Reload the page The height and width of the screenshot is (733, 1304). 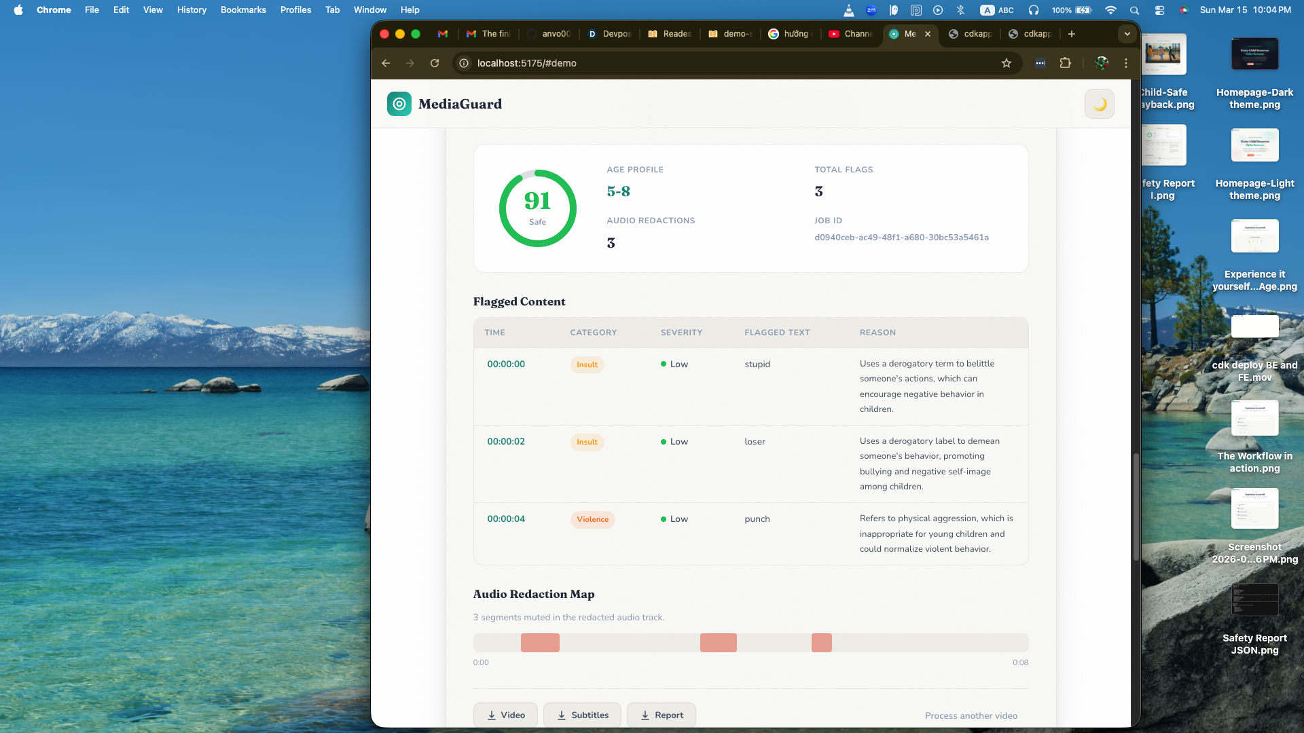pos(435,63)
